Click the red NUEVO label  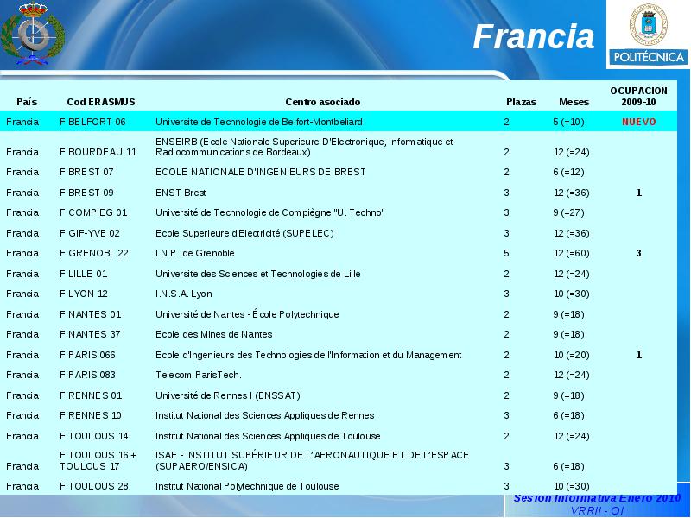click(639, 122)
